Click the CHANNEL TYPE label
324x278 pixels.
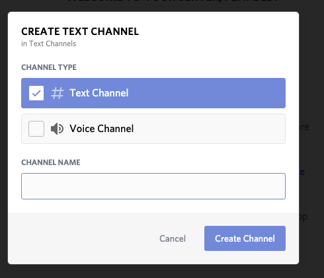click(49, 67)
